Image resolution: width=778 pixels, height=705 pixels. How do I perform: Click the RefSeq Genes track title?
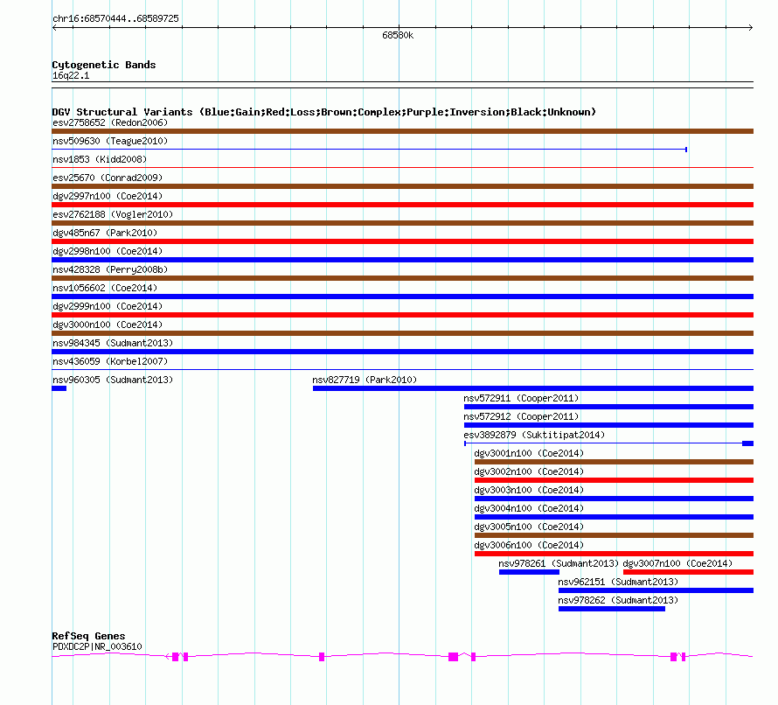(88, 636)
